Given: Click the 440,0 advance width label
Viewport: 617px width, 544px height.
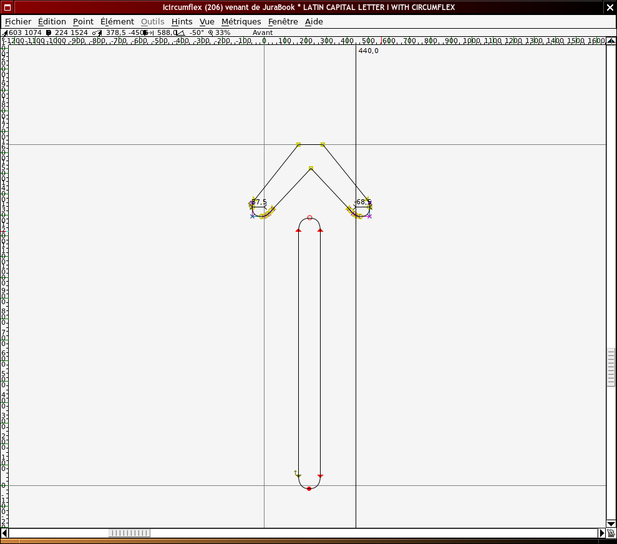Looking at the screenshot, I should point(368,51).
